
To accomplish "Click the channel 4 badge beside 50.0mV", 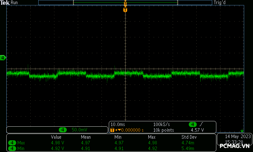I will 63,130.
